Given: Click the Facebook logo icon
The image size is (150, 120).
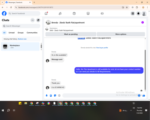Looking at the screenshot, I should [4, 13].
